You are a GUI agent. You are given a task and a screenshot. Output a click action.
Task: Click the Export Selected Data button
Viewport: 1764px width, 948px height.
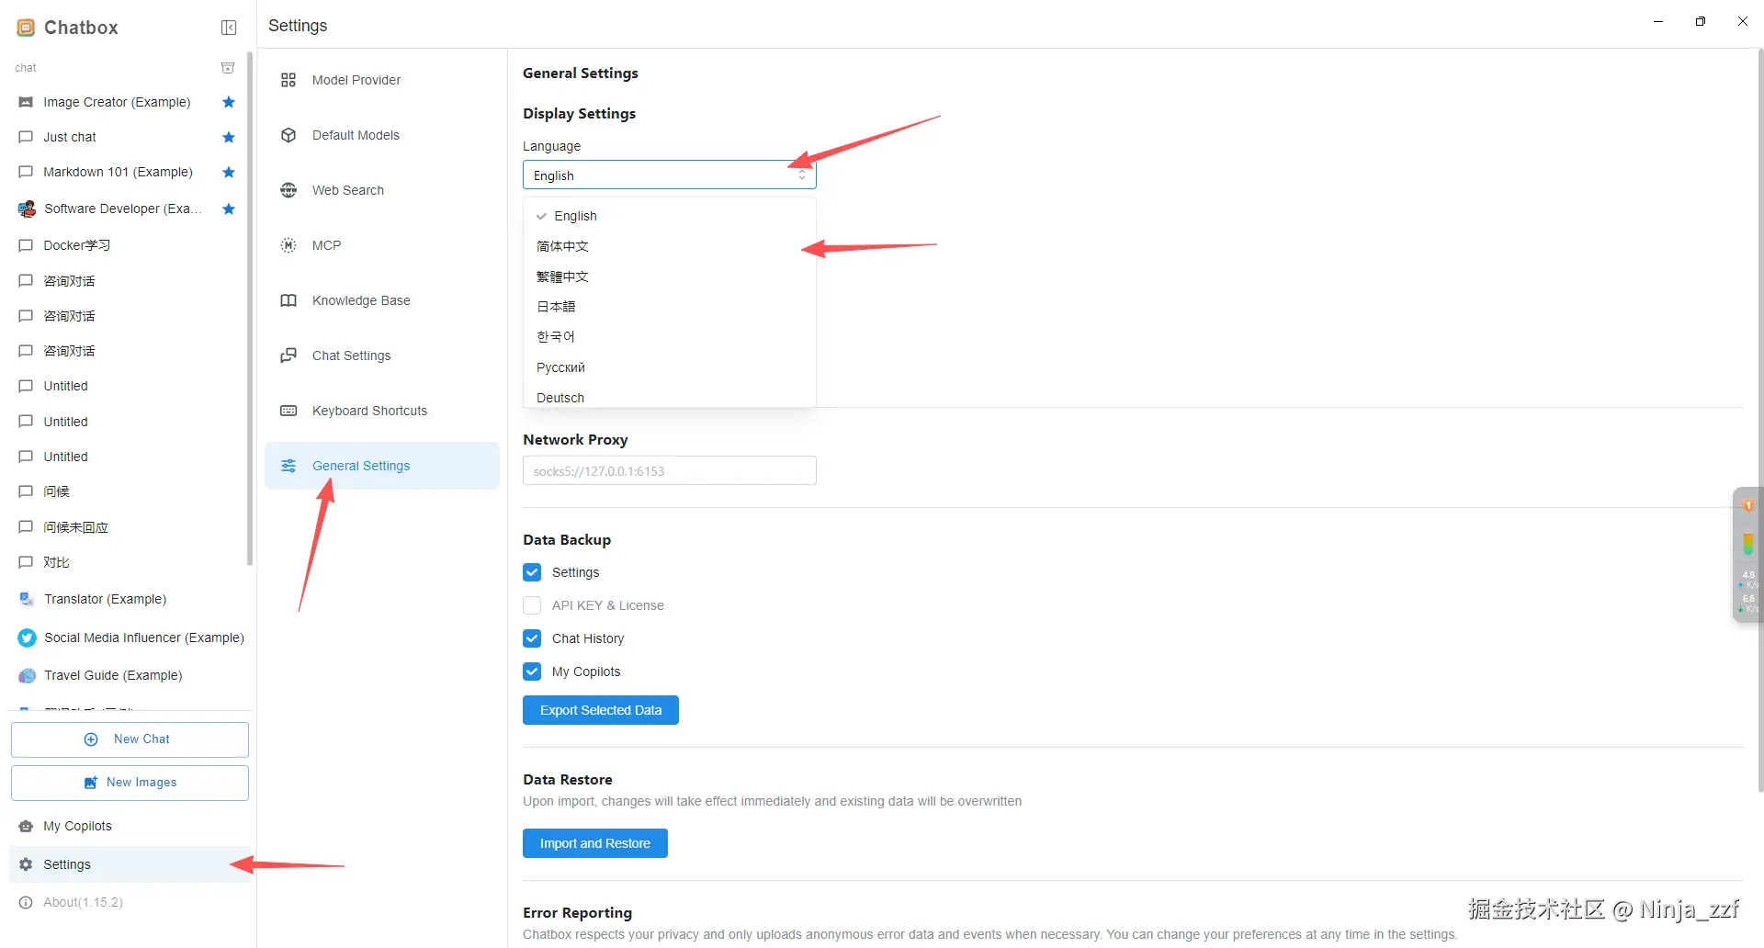pyautogui.click(x=601, y=710)
